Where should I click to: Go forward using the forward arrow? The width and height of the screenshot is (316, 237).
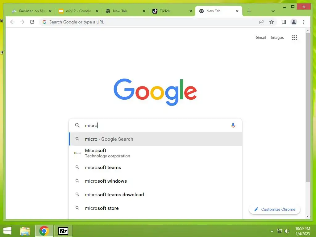(x=22, y=22)
